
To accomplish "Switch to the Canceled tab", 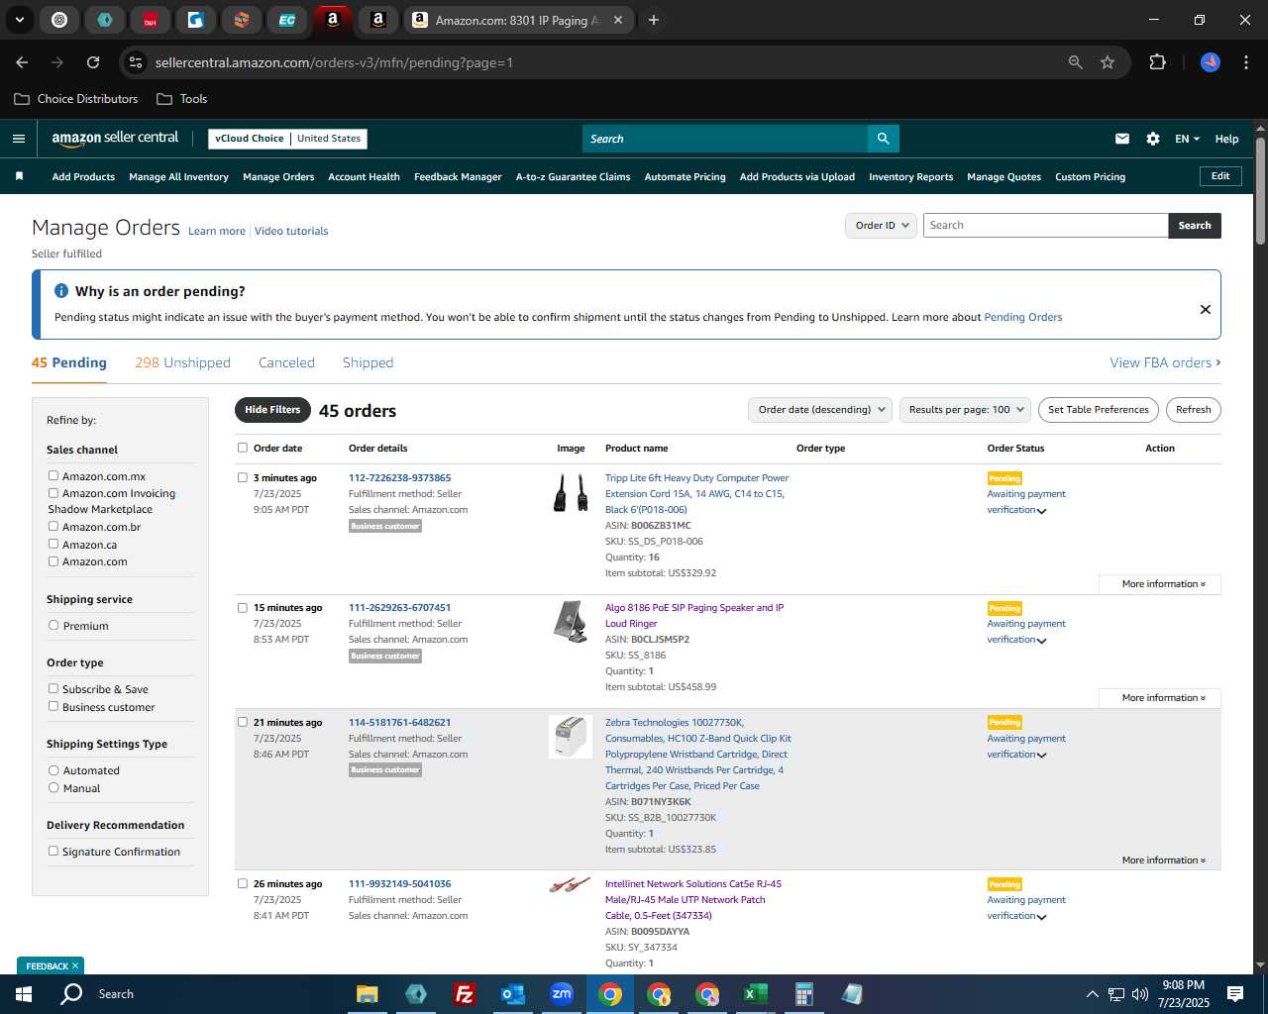I will (x=286, y=362).
